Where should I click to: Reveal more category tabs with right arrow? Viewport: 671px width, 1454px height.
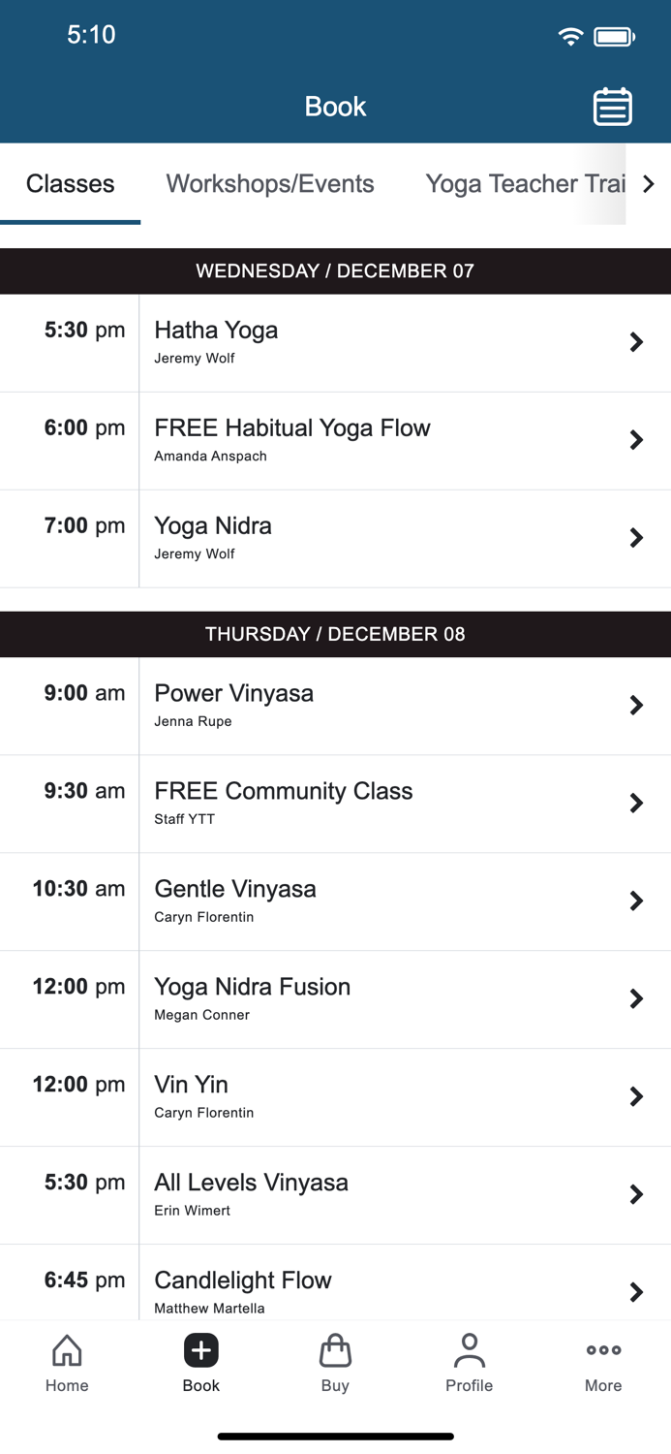click(650, 183)
